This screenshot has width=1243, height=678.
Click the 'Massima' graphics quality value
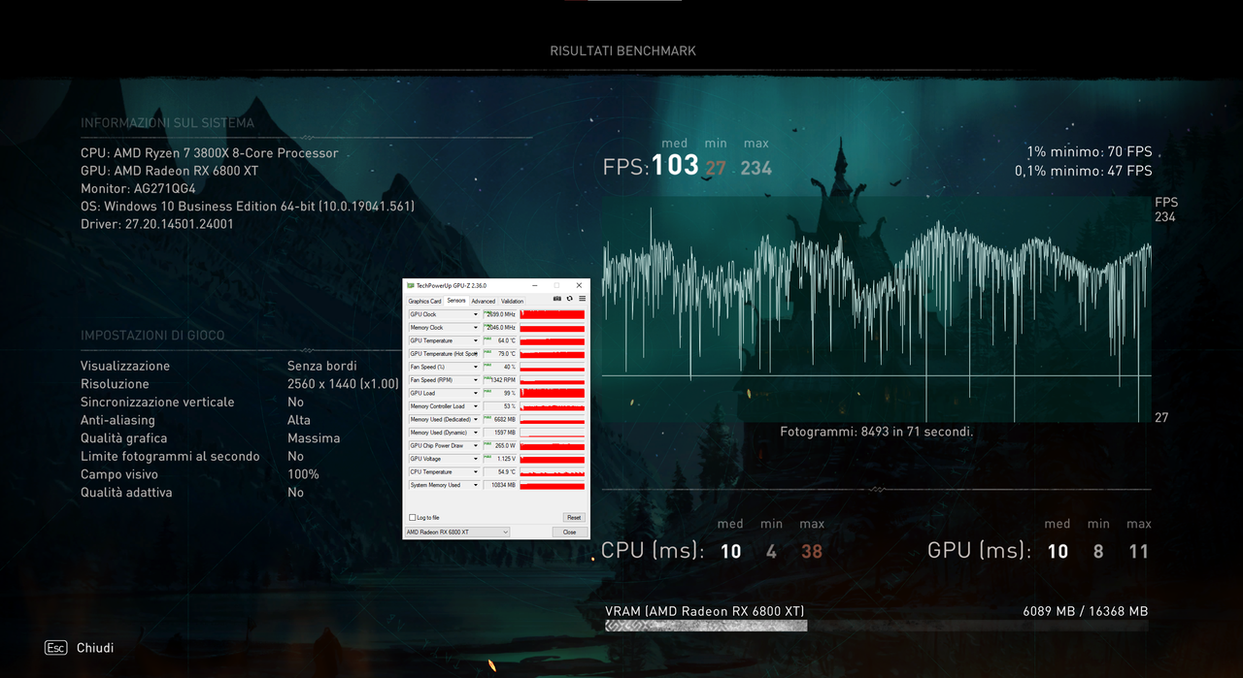(314, 438)
